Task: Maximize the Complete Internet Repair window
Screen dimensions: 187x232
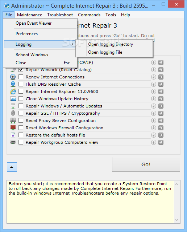Action: click(163, 4)
